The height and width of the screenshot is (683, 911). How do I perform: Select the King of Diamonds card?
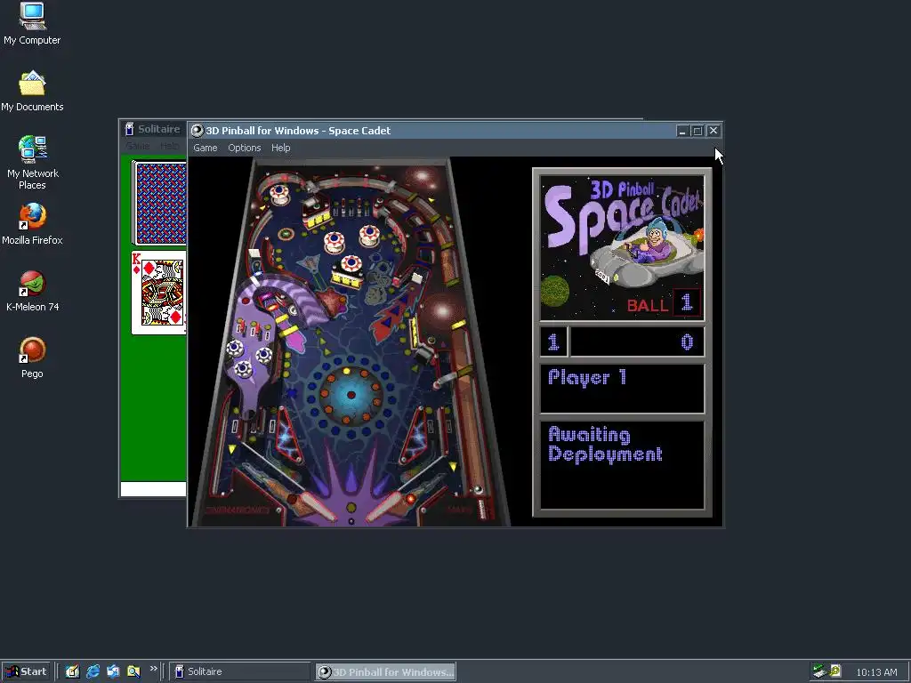click(x=160, y=292)
